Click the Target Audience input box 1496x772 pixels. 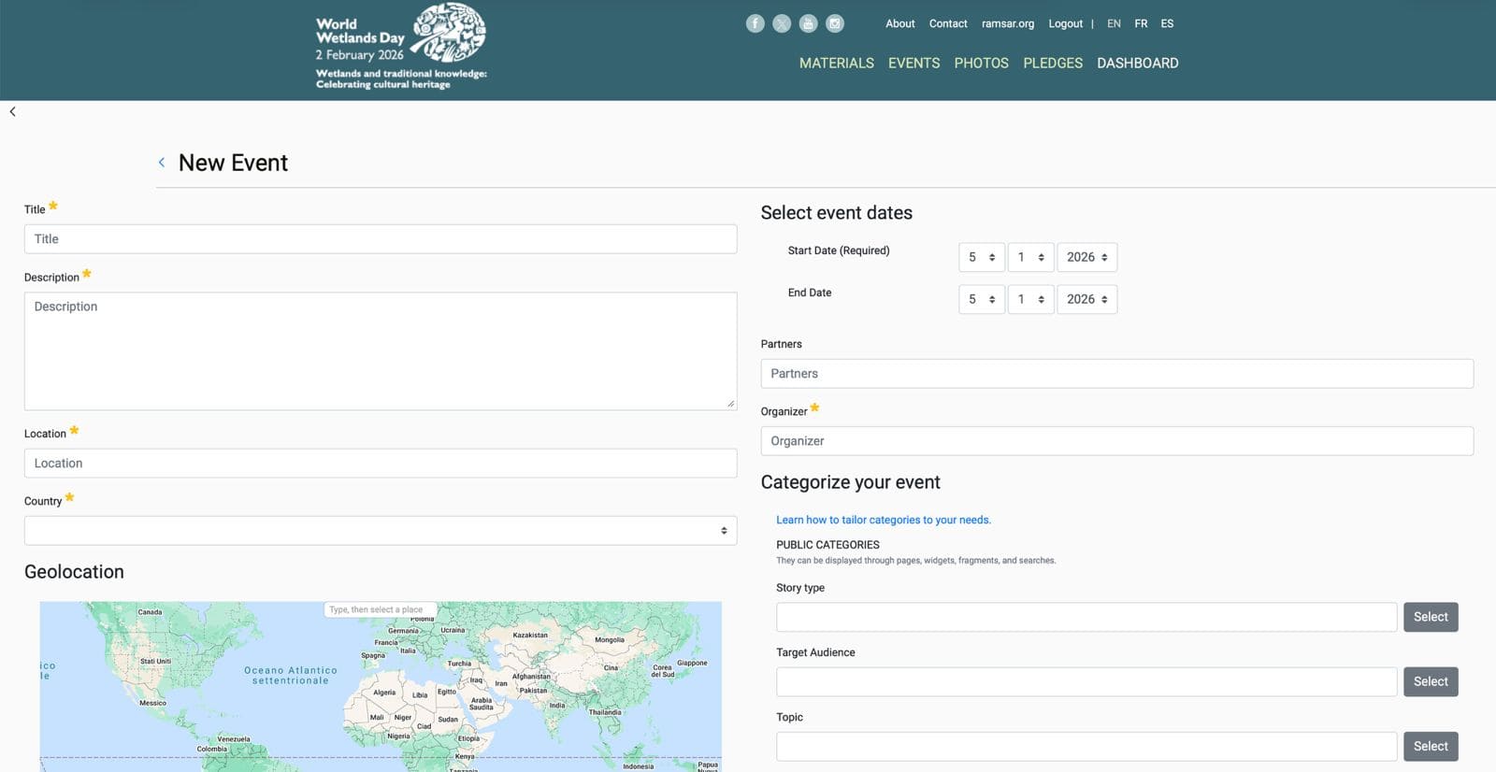[x=1086, y=681]
